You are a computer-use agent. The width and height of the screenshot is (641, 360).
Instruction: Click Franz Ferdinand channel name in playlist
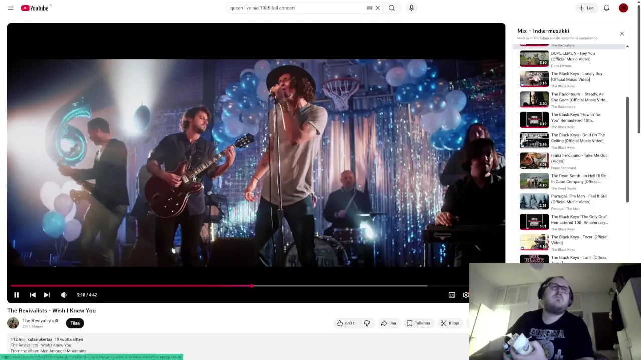tap(563, 168)
